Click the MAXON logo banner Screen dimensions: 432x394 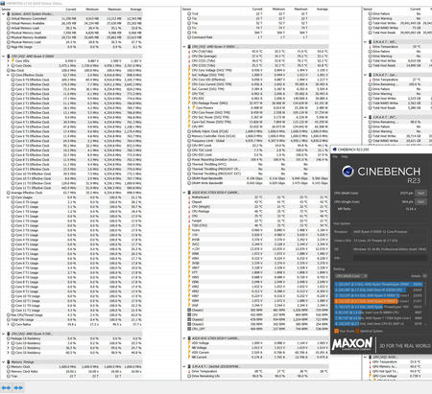point(352,344)
